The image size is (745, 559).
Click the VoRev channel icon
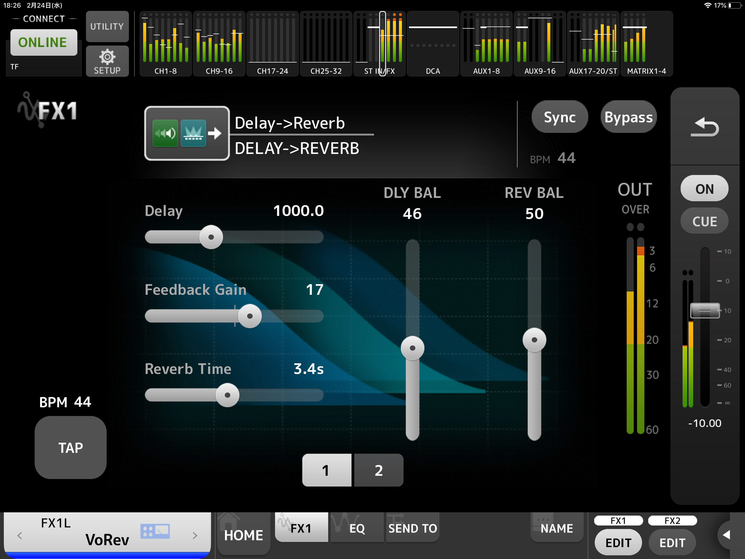tap(155, 531)
